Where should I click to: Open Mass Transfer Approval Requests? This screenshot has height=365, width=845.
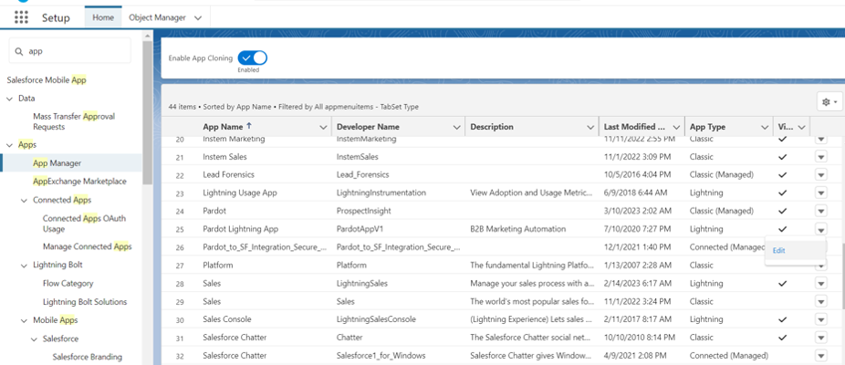(74, 122)
